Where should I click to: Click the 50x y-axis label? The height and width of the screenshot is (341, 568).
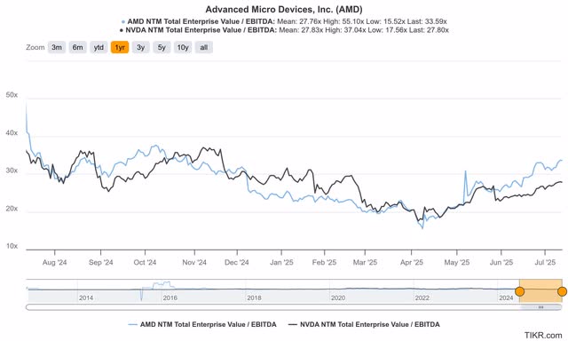click(12, 95)
